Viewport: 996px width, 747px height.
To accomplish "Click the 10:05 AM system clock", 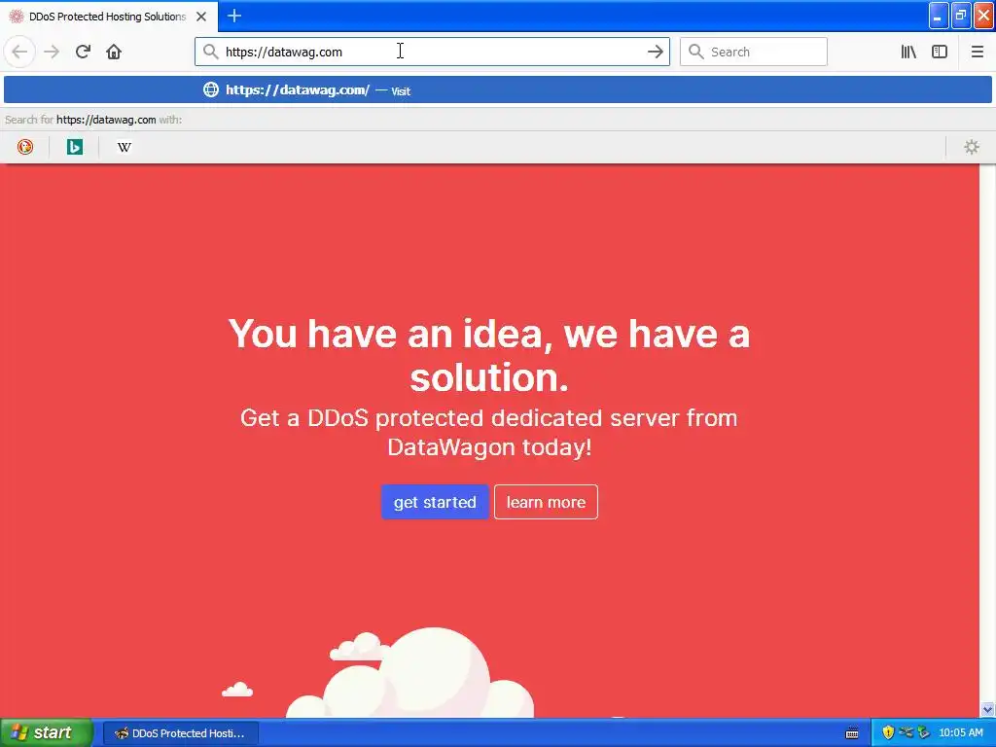I will (960, 733).
